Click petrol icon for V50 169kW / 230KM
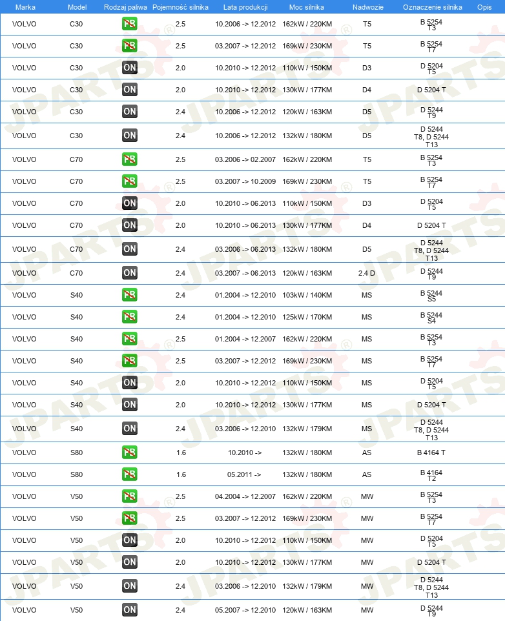The height and width of the screenshot is (621, 505). coord(130,518)
